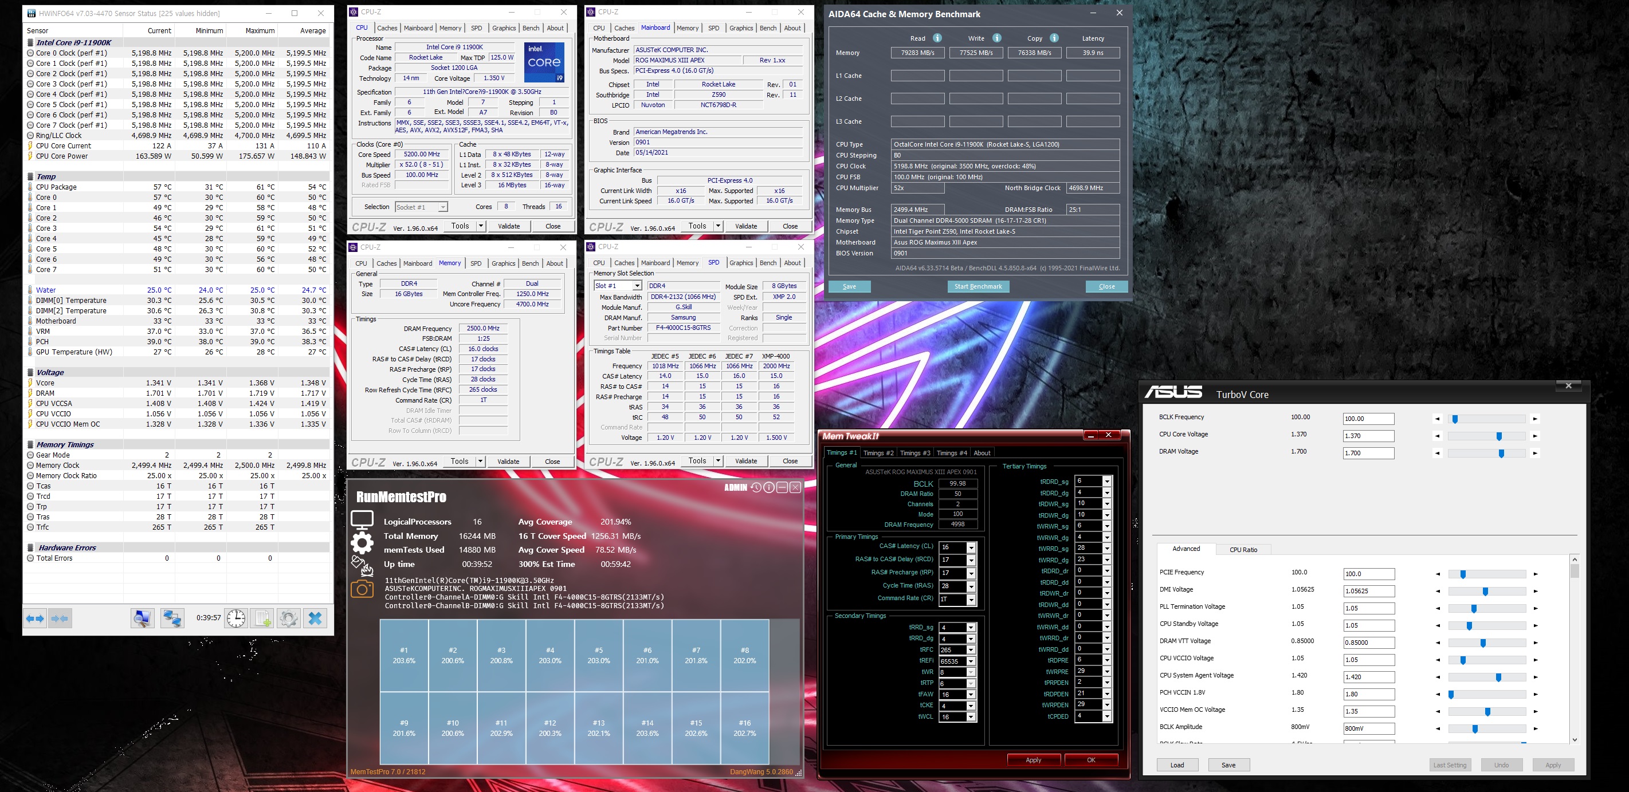Image resolution: width=1629 pixels, height=792 pixels.
Task: Switch to Timings #2 tab in MemTweakIt
Action: (x=878, y=452)
